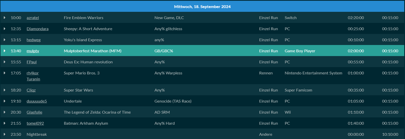This screenshot has width=405, height=139.
Task: Expand the 12:35 Sheepy row arrow
Action: point(5,29)
